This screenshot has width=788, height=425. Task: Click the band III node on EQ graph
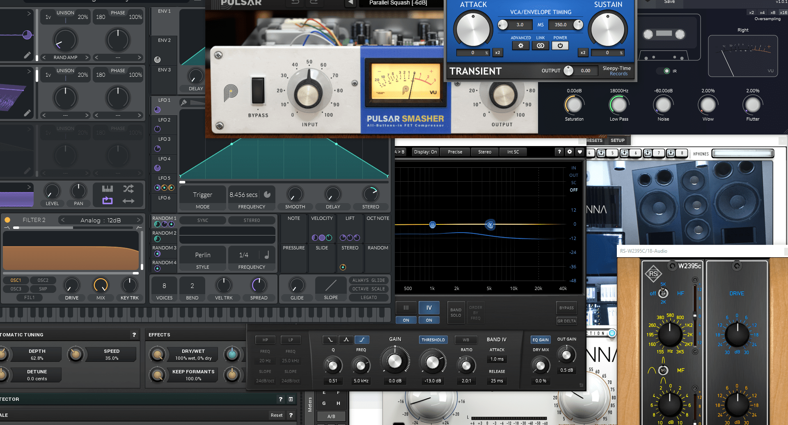click(x=433, y=224)
